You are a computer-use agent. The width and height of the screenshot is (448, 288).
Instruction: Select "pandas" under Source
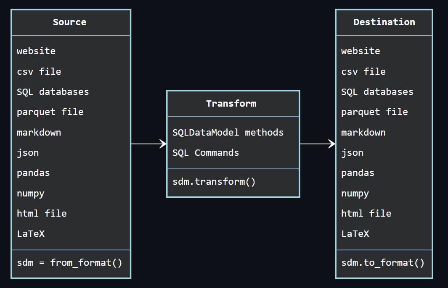[x=33, y=173]
